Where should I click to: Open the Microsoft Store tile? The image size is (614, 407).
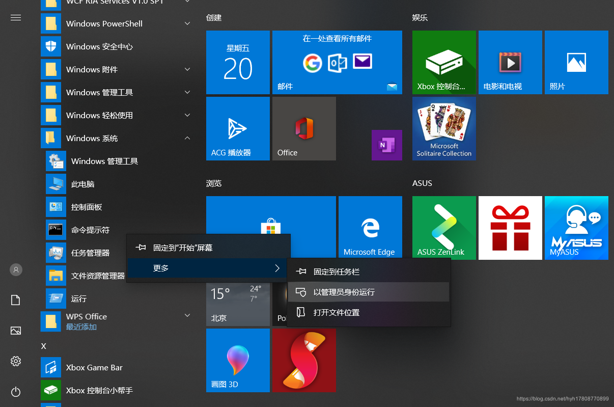click(271, 215)
